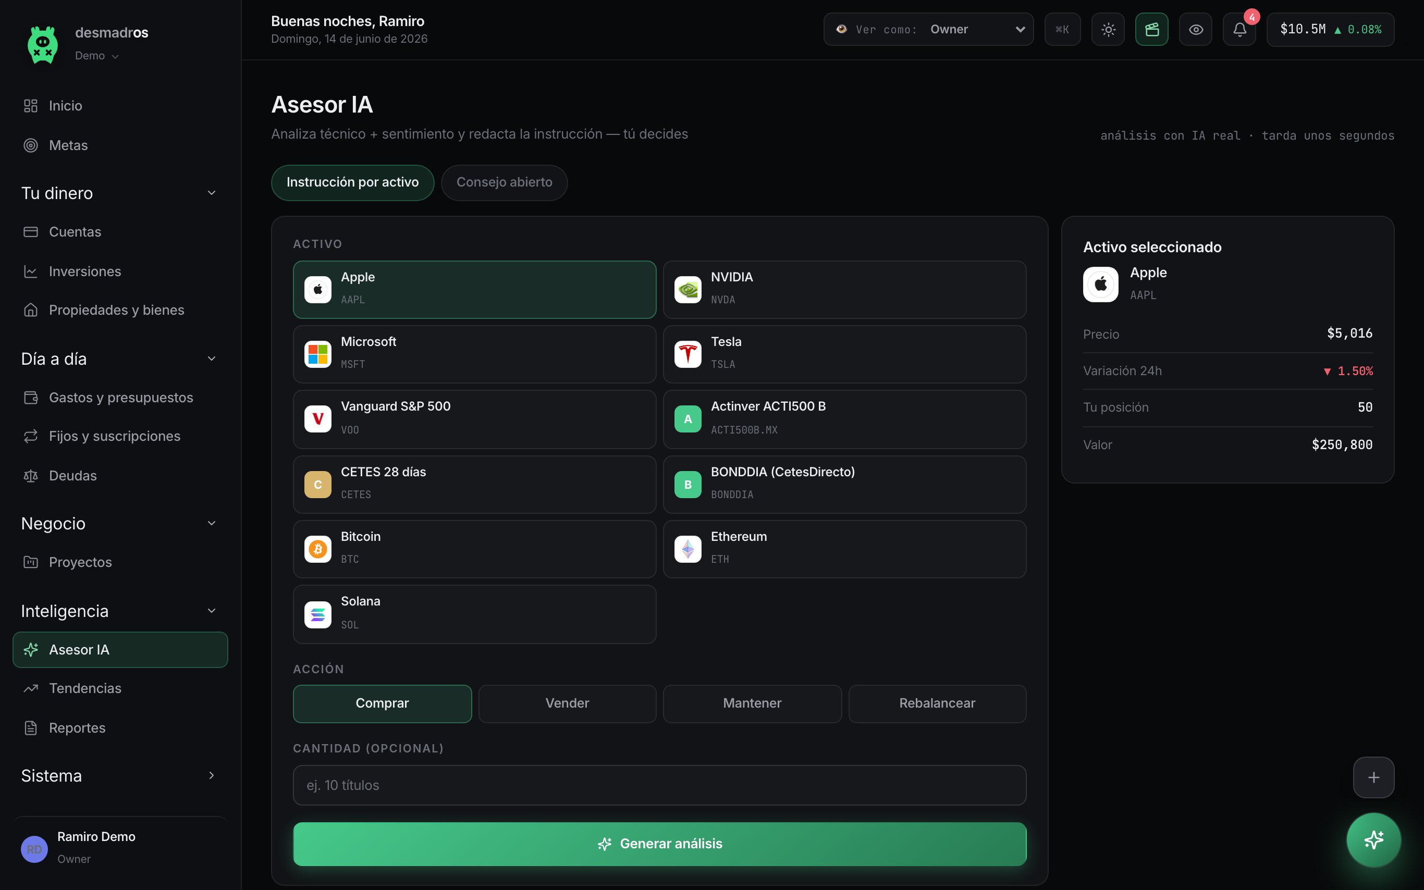Pick the Ethereum asset card

844,549
